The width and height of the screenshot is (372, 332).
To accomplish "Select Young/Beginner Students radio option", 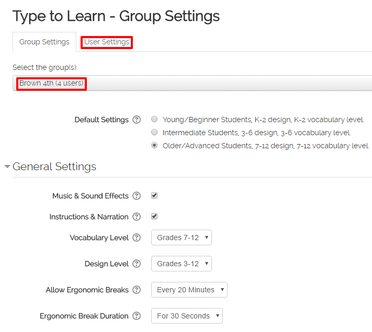I will point(154,119).
